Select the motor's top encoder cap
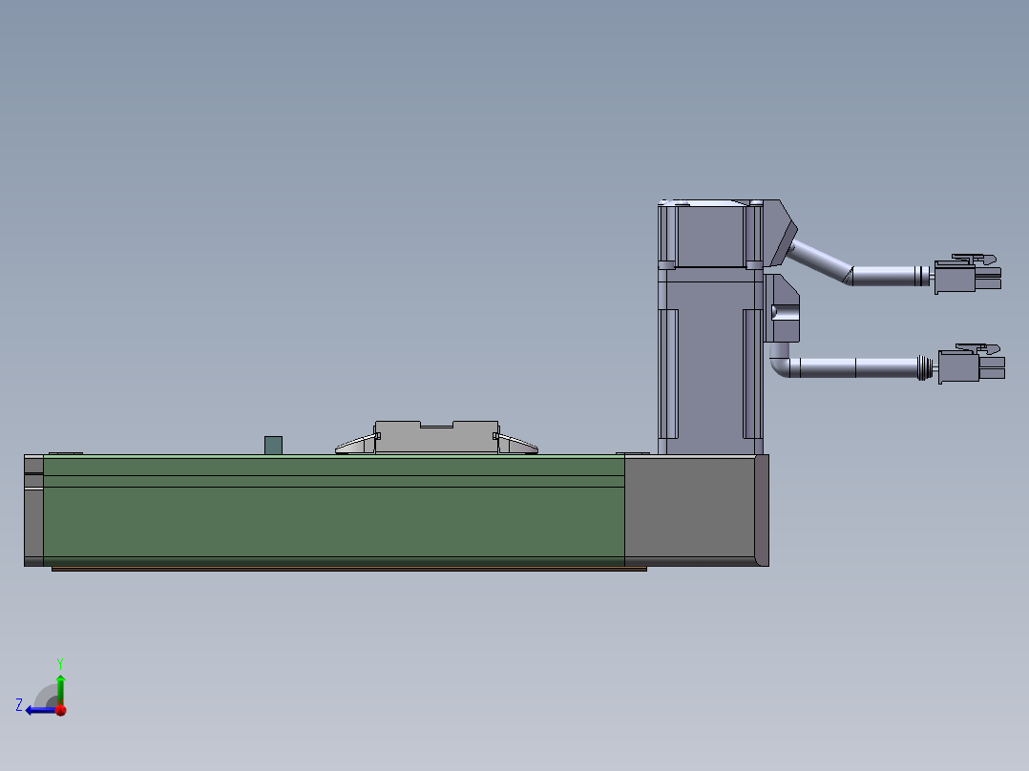 [710, 234]
